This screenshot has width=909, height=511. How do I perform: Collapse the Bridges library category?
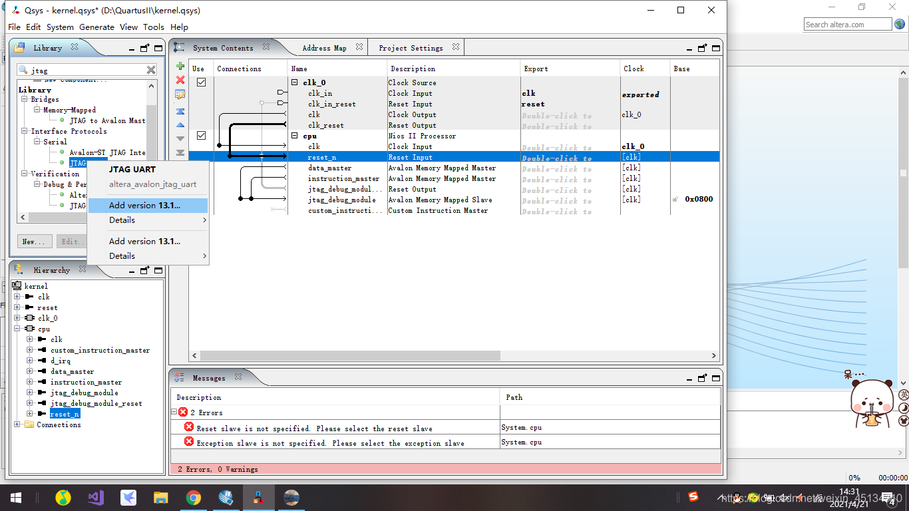[25, 99]
